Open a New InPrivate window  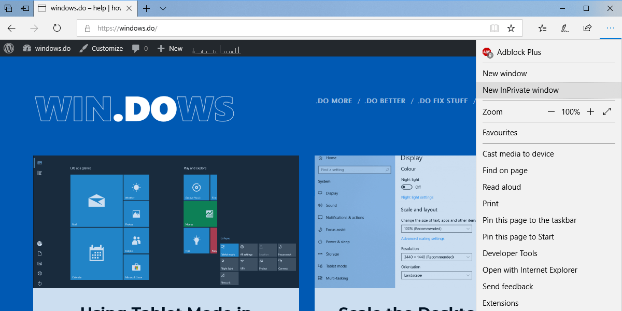click(549, 90)
